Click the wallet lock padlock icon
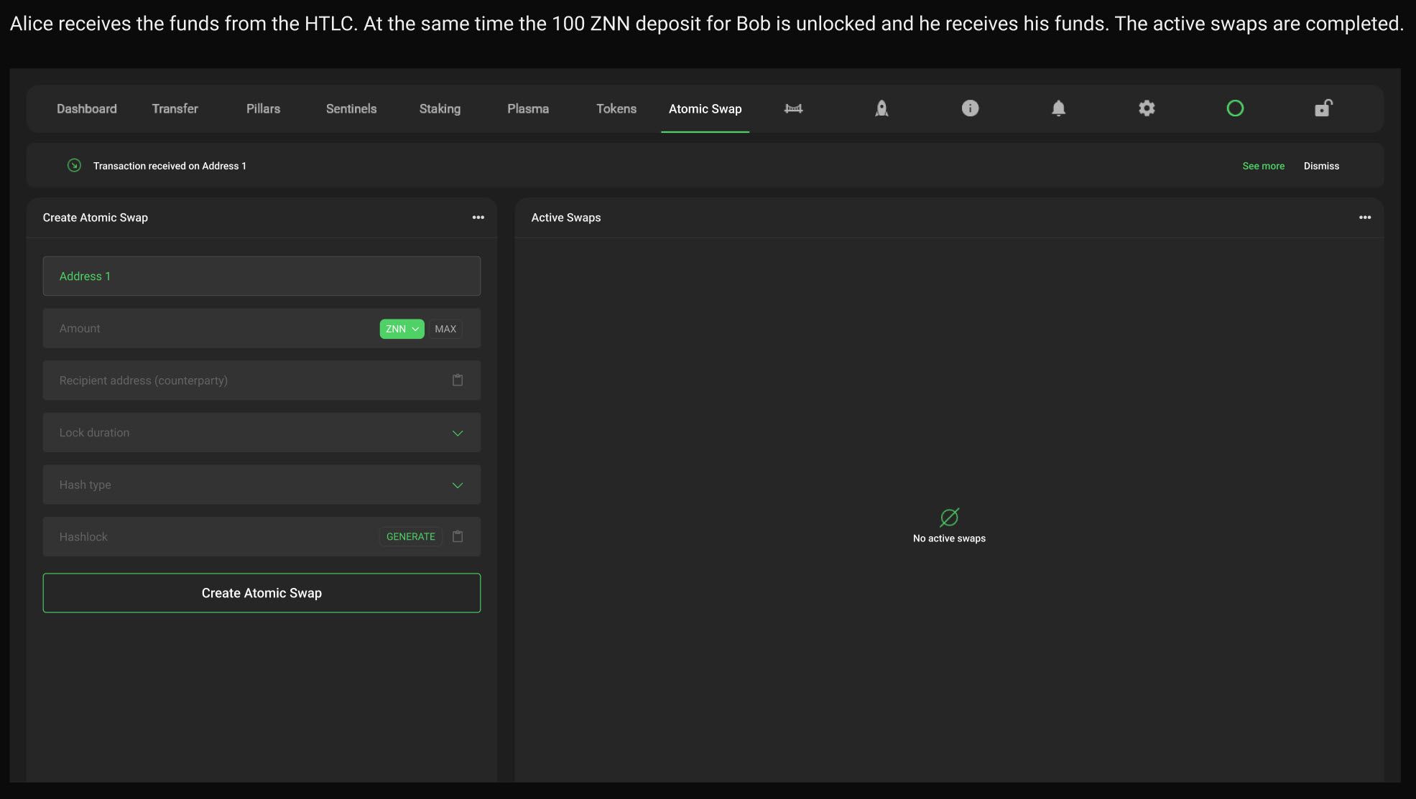 1323,108
